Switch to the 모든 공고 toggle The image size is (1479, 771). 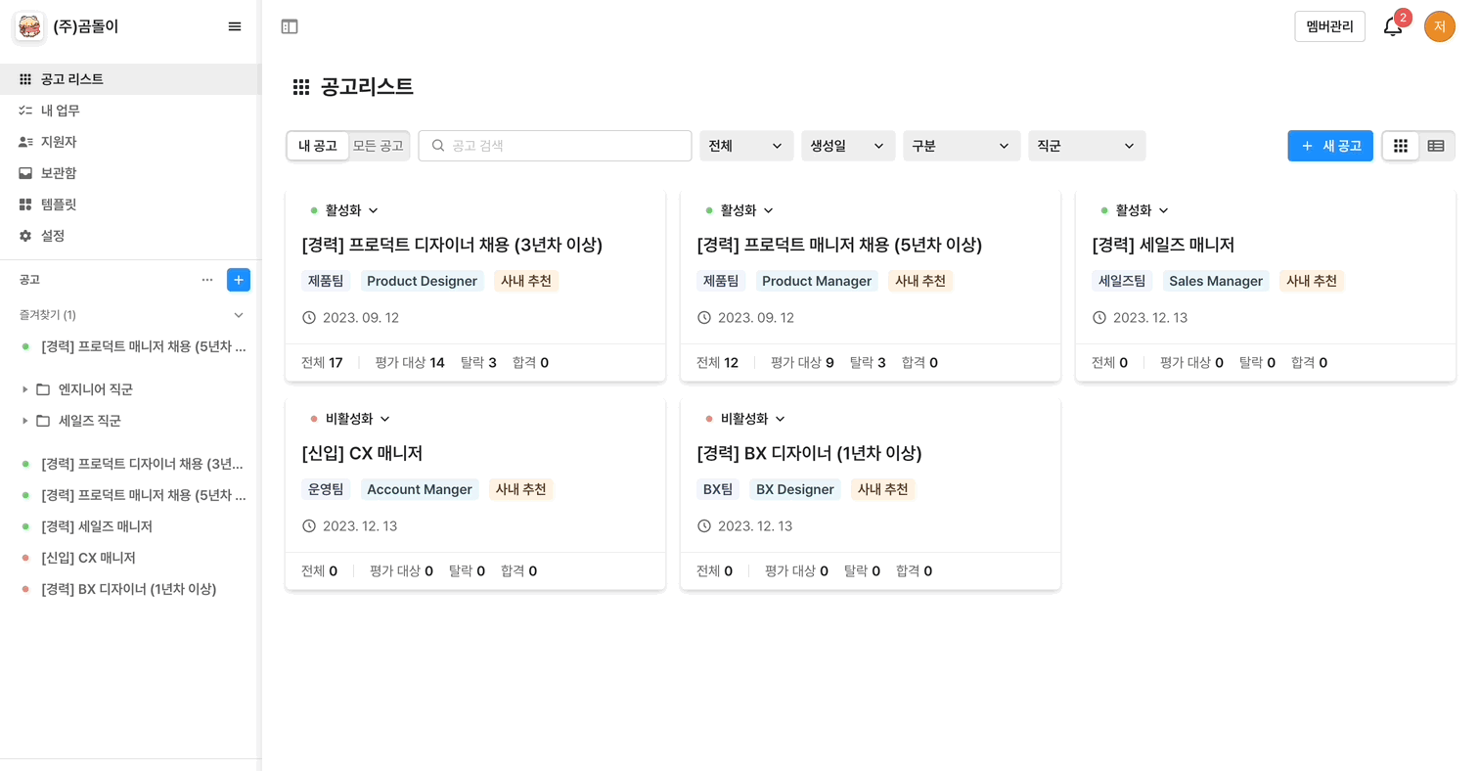click(379, 146)
